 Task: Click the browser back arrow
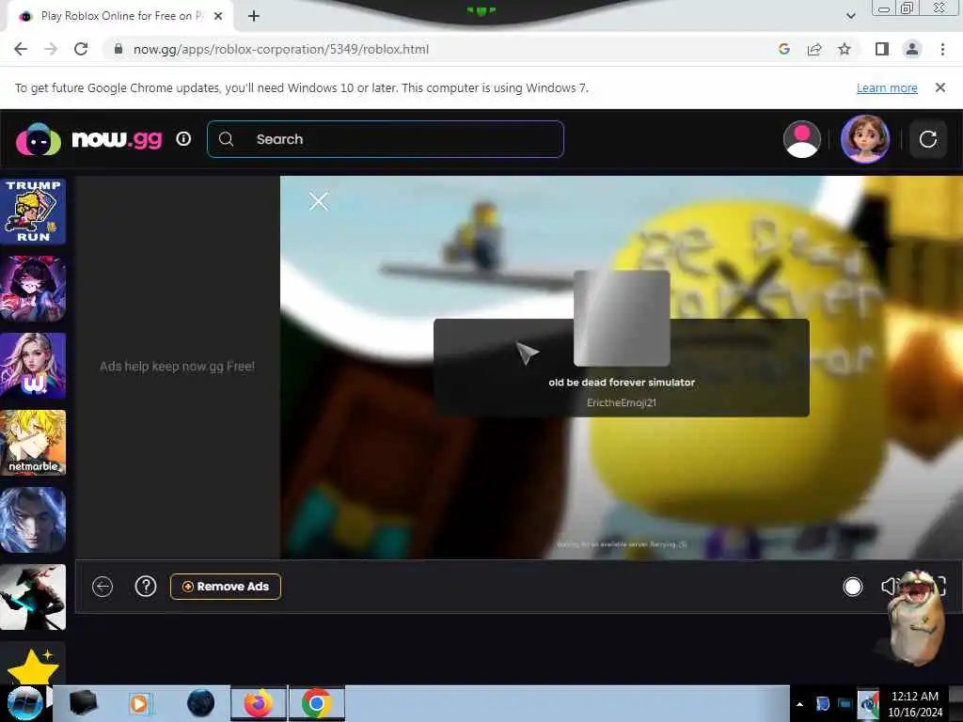tap(21, 49)
